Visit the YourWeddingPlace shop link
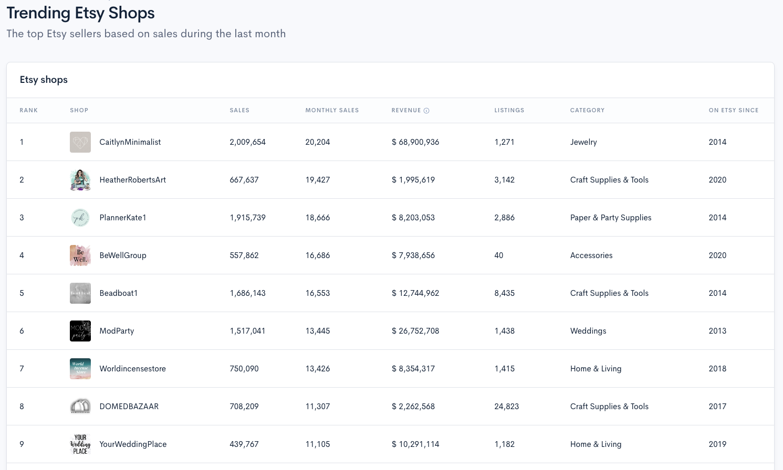 pyautogui.click(x=133, y=444)
